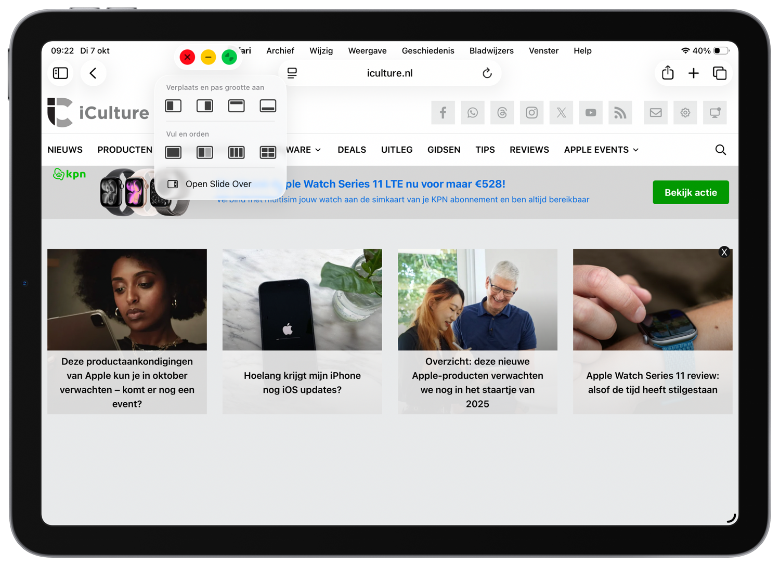Screen dimensions: 780x567
Task: Open the Tim Cook article thumbnail
Action: (477, 299)
